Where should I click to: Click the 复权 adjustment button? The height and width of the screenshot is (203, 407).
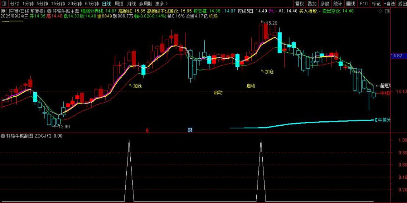pyautogui.click(x=299, y=4)
